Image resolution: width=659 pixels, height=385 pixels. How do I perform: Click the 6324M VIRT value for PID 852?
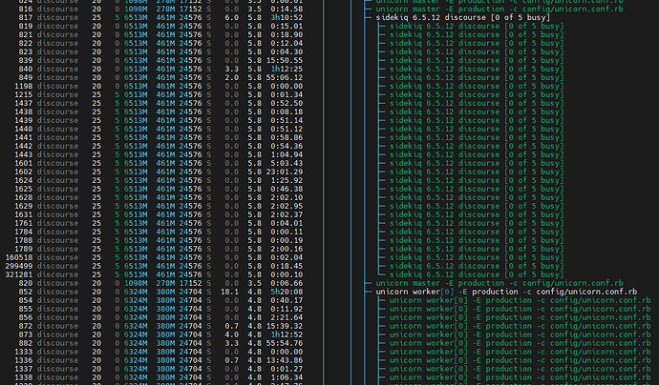click(x=136, y=292)
